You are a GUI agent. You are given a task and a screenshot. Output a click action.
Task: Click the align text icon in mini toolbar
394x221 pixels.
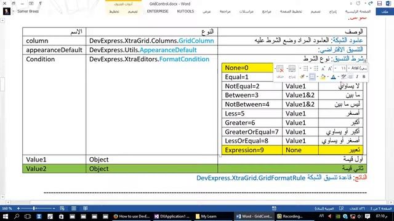[x=351, y=77]
